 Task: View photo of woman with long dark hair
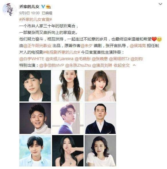tap(68, 86)
